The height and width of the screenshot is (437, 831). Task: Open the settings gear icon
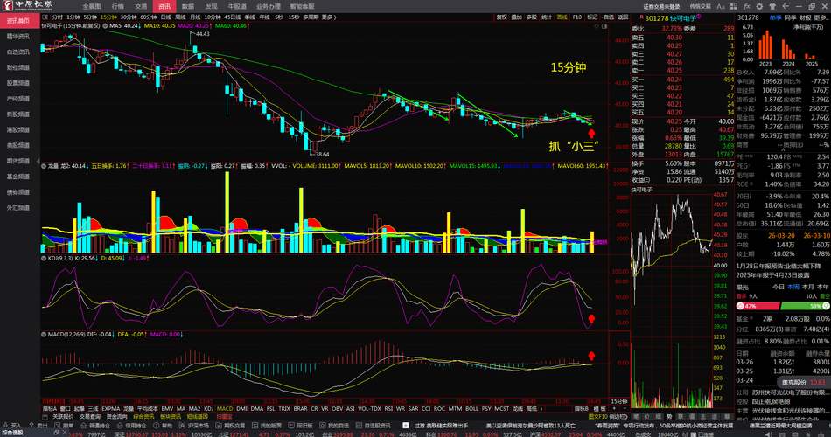[x=759, y=6]
